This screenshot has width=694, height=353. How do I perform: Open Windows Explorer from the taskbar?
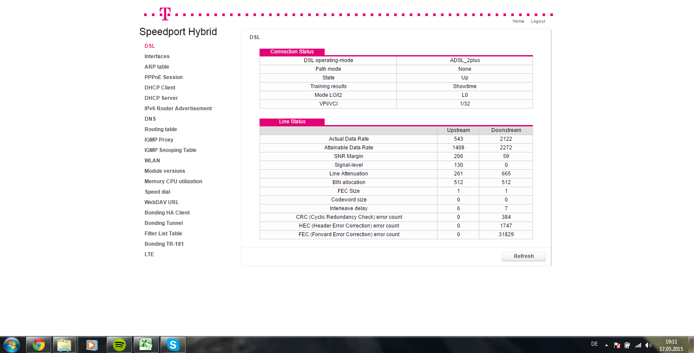click(64, 345)
